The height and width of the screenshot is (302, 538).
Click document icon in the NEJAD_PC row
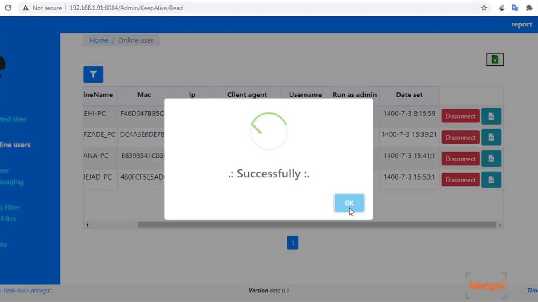click(491, 180)
